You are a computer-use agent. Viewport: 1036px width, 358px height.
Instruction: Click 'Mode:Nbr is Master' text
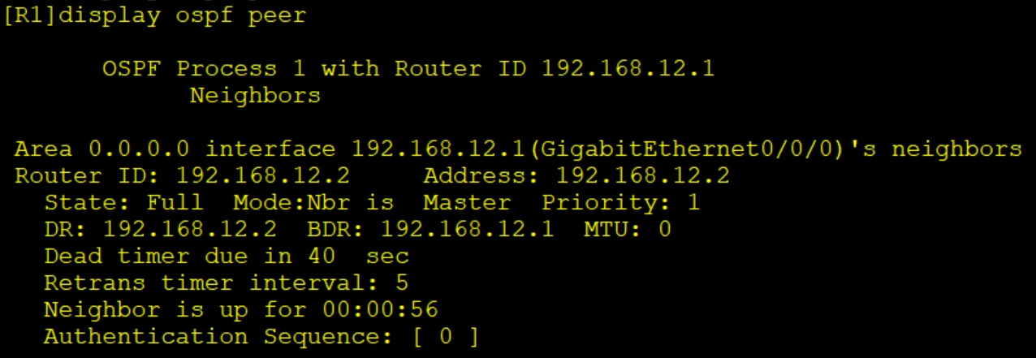(372, 202)
